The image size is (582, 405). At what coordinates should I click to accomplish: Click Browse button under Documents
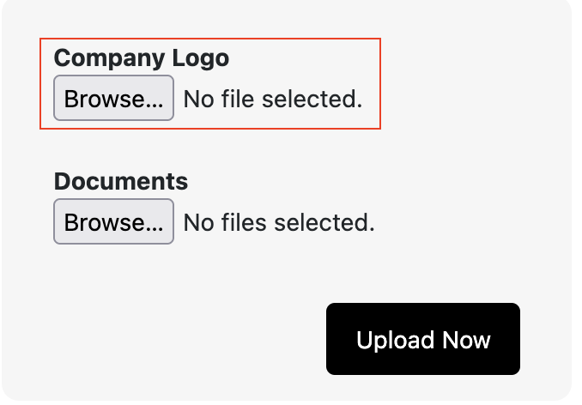(113, 222)
